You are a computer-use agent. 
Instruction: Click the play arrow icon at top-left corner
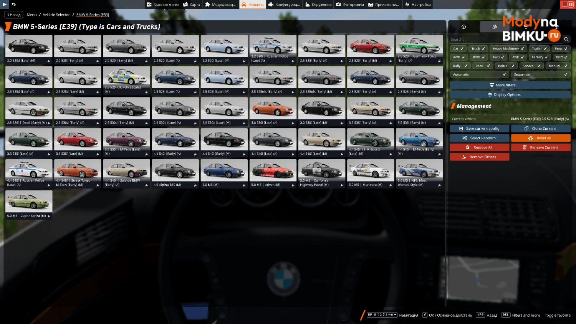click(x=5, y=4)
